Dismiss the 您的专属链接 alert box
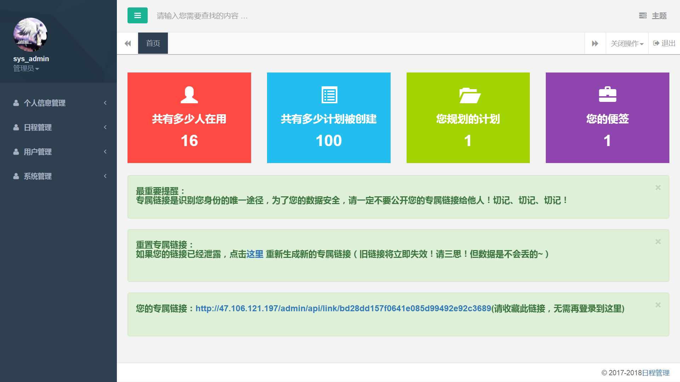 click(658, 305)
